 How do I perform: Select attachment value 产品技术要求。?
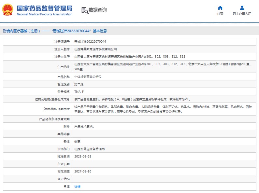84,127
